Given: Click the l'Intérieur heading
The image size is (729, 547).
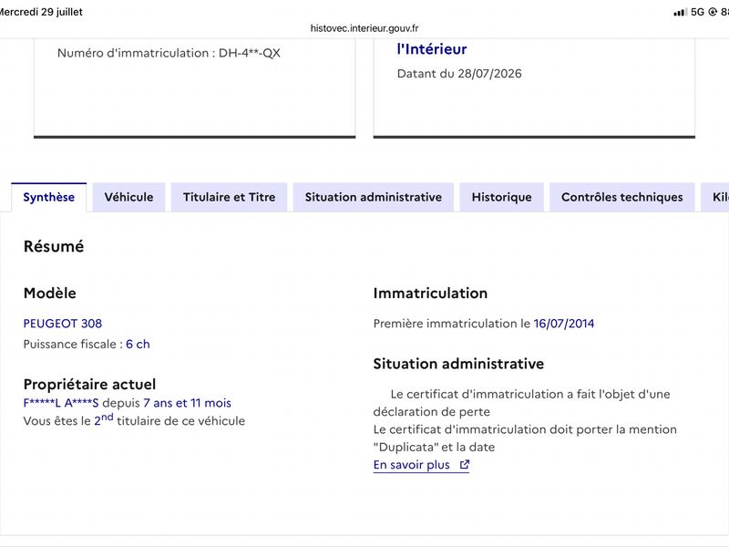Looking at the screenshot, I should 431,49.
